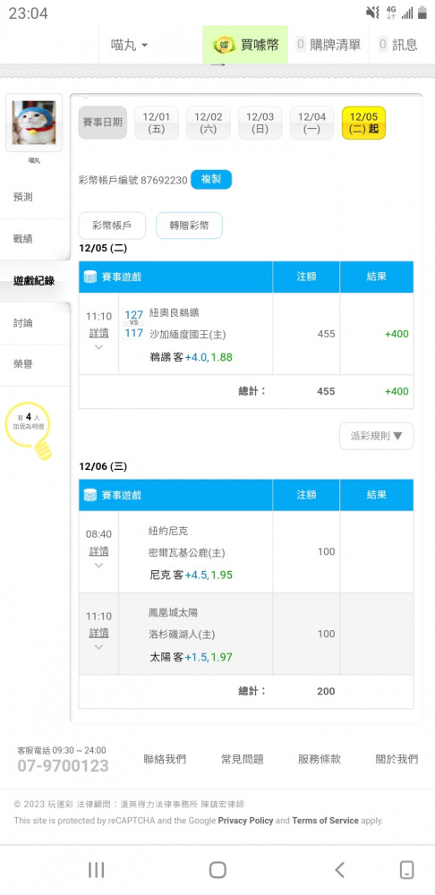Tap the lightbulb followers icon
The width and height of the screenshot is (435, 895).
[29, 430]
